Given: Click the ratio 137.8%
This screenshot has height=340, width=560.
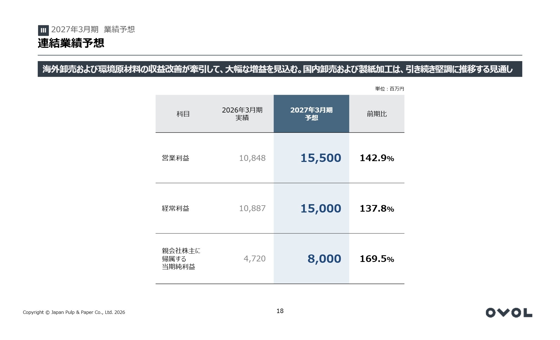Looking at the screenshot, I should click(x=377, y=209).
